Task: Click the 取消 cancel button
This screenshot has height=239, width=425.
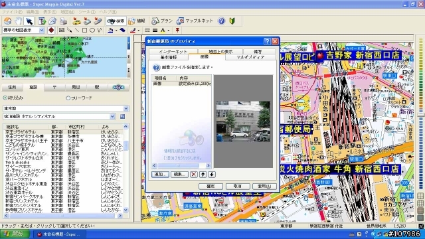Action: tap(238, 186)
